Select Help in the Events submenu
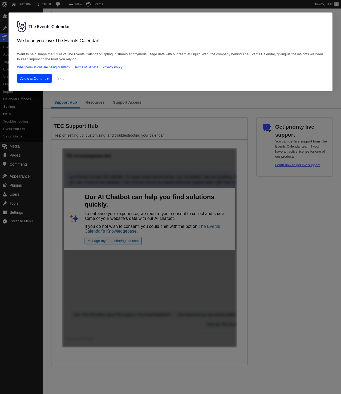This screenshot has width=341, height=394. 7,114
